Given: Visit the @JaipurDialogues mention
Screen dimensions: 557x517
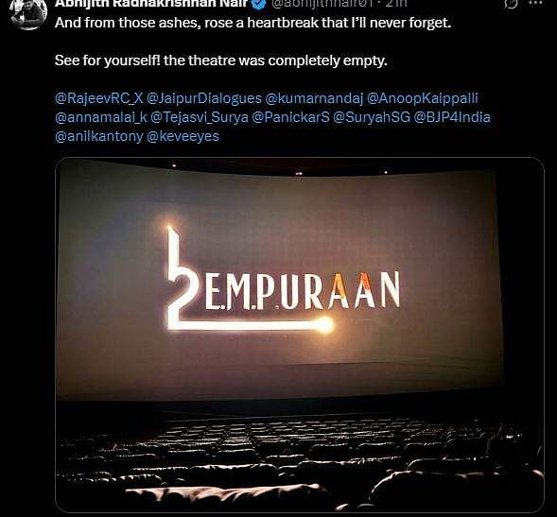Looking at the screenshot, I should pyautogui.click(x=204, y=98).
